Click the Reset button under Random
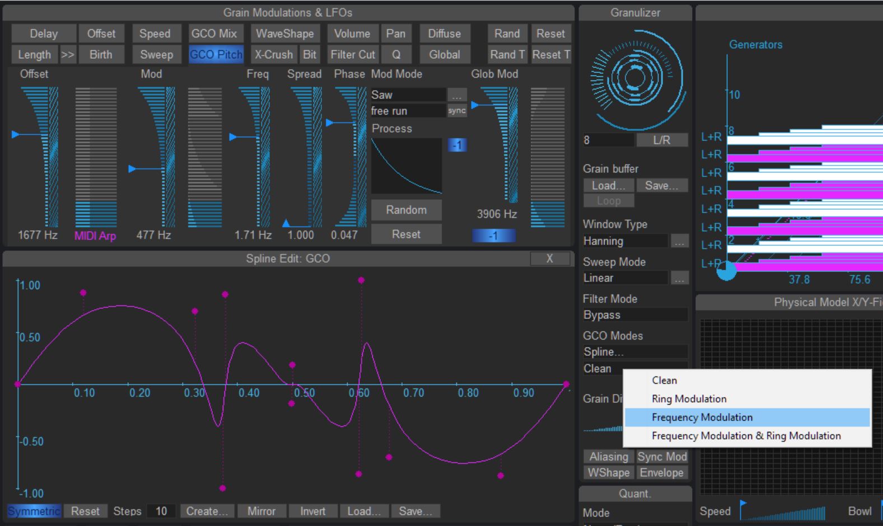Viewport: 883px width, 526px height. [x=407, y=234]
